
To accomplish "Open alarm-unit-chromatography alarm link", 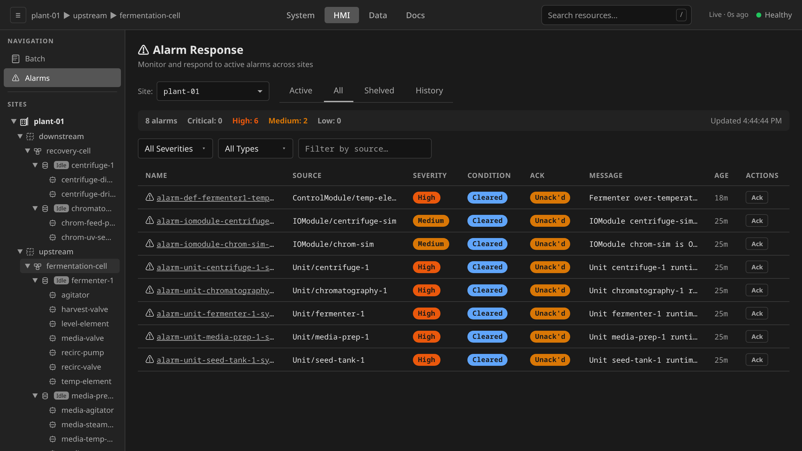I will (x=215, y=290).
